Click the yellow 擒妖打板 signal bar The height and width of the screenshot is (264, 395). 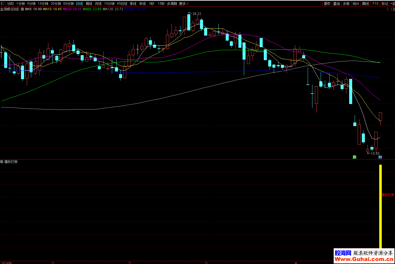(x=380, y=206)
